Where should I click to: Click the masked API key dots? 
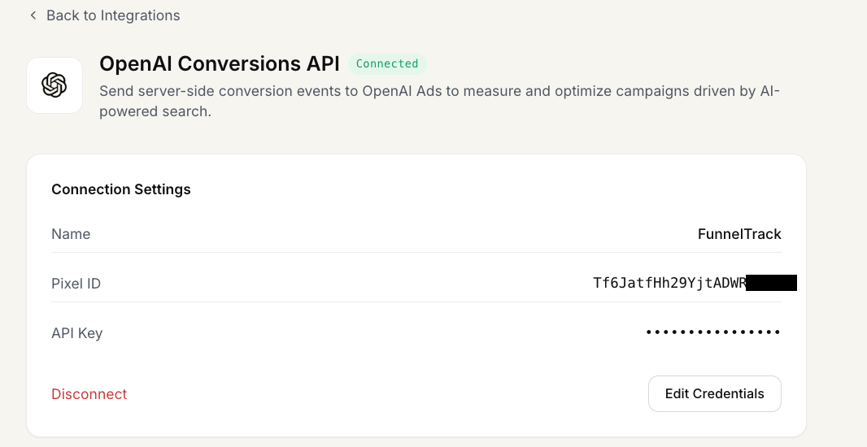(712, 332)
